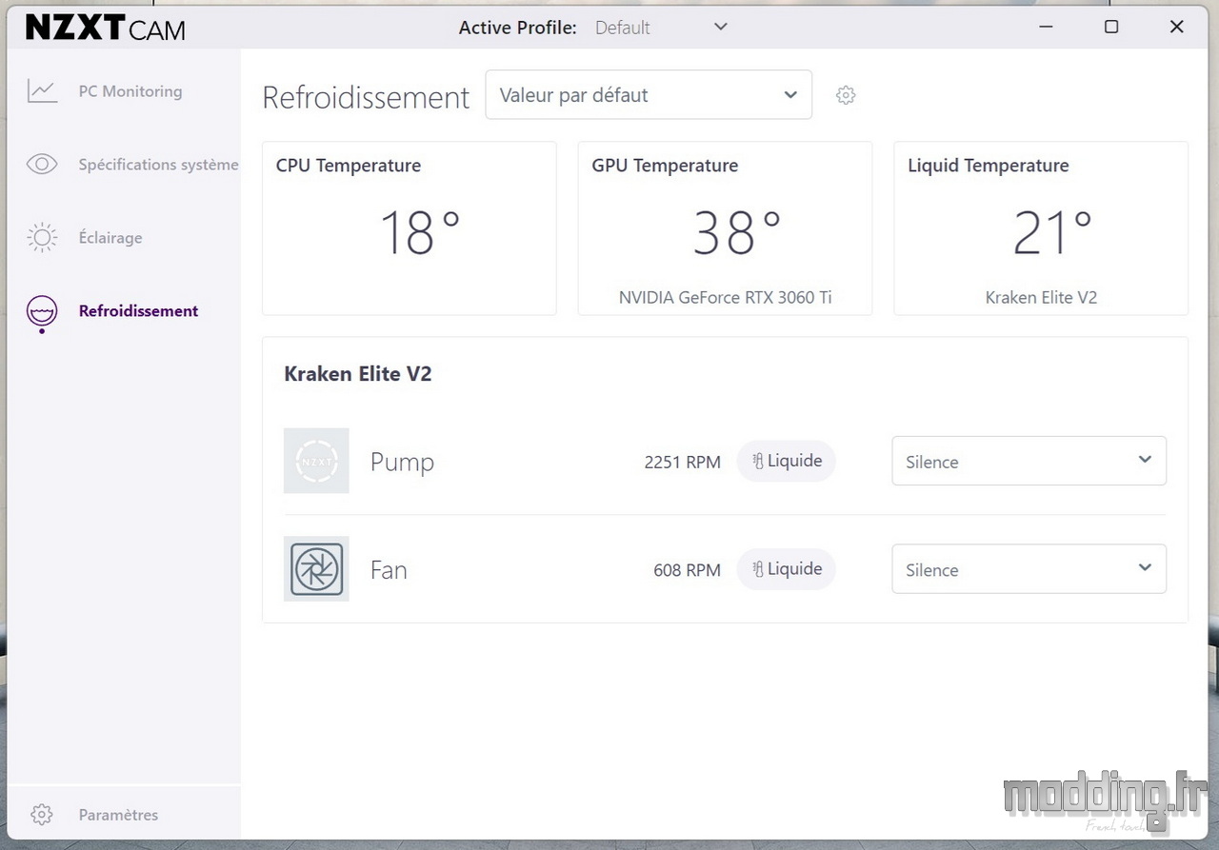Click the 18° CPU temperature reading
The height and width of the screenshot is (850, 1219).
(x=420, y=233)
